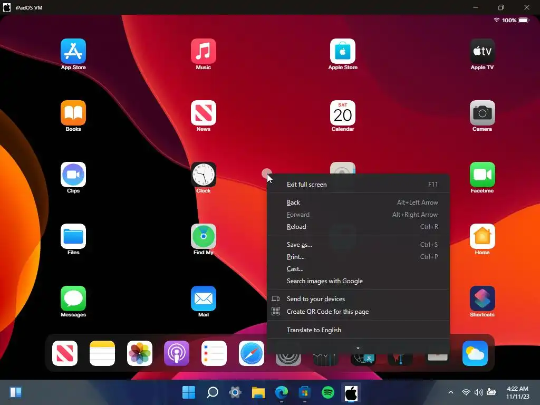
Task: Launch the Camera app
Action: (x=482, y=113)
